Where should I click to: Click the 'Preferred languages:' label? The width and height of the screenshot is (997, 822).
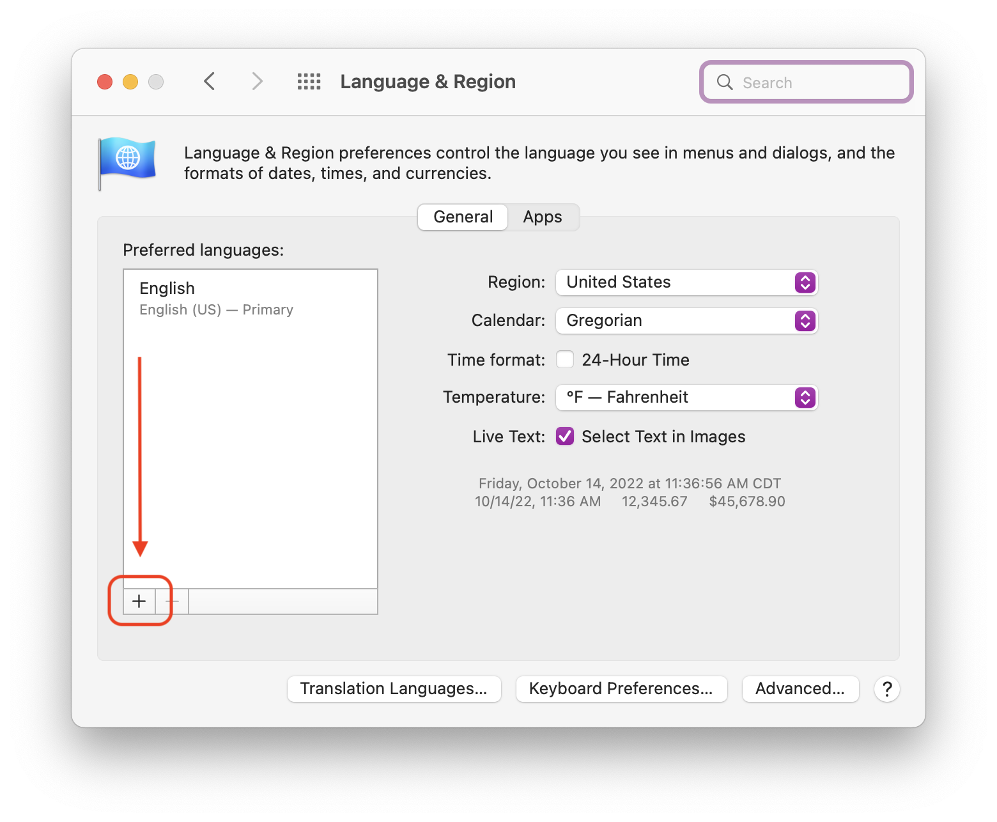point(203,250)
